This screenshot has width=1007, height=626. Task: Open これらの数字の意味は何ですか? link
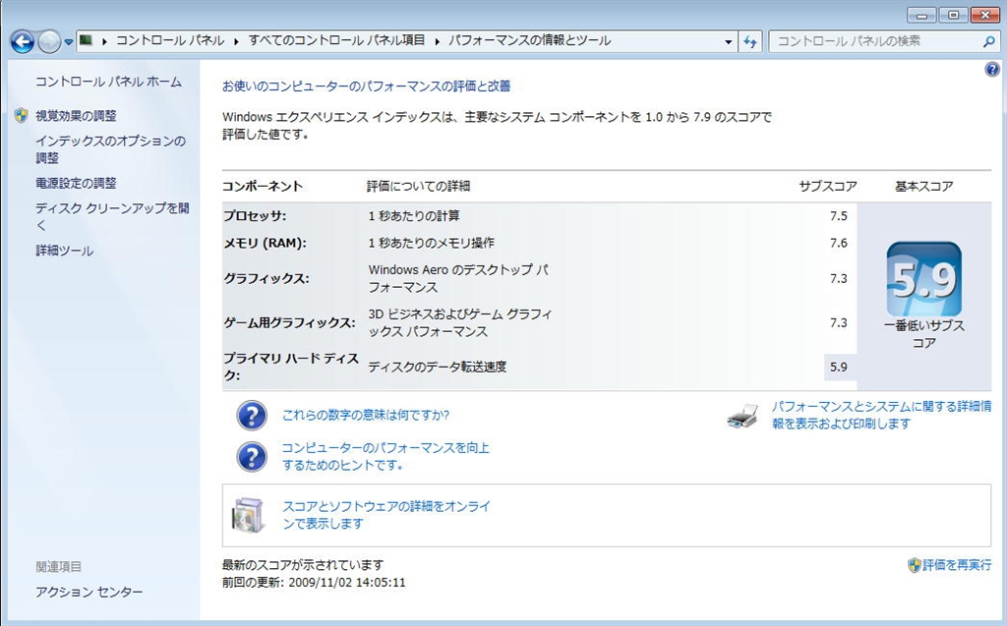click(x=366, y=415)
